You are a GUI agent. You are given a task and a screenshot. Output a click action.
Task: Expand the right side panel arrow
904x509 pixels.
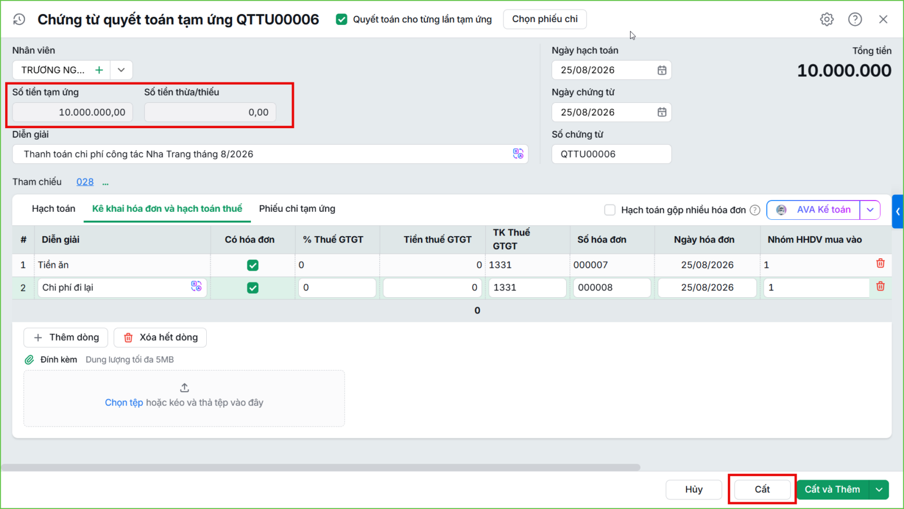click(898, 211)
